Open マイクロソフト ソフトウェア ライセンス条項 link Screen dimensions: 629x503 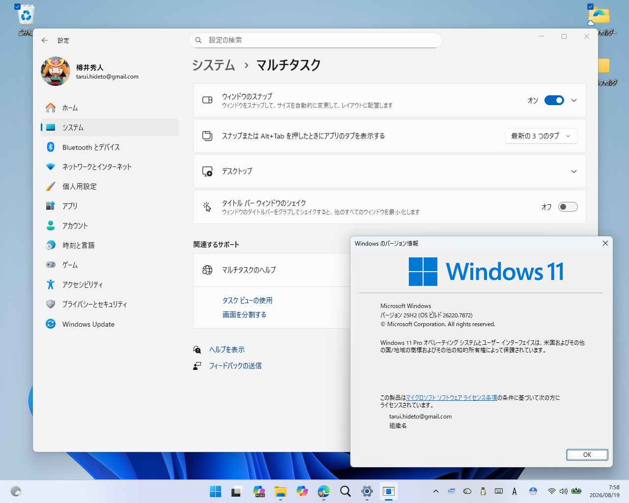point(452,397)
